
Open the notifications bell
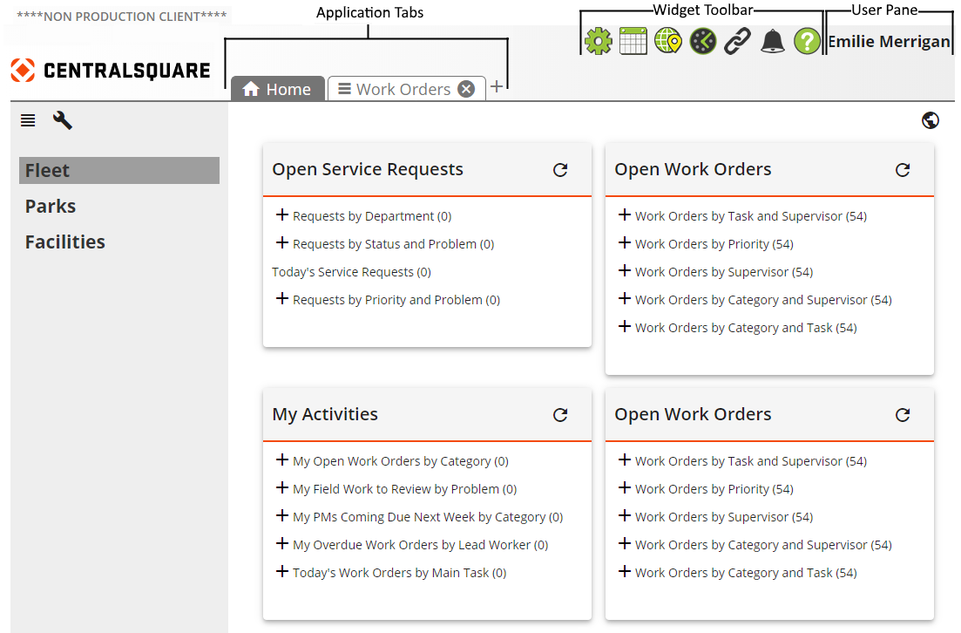(x=773, y=41)
